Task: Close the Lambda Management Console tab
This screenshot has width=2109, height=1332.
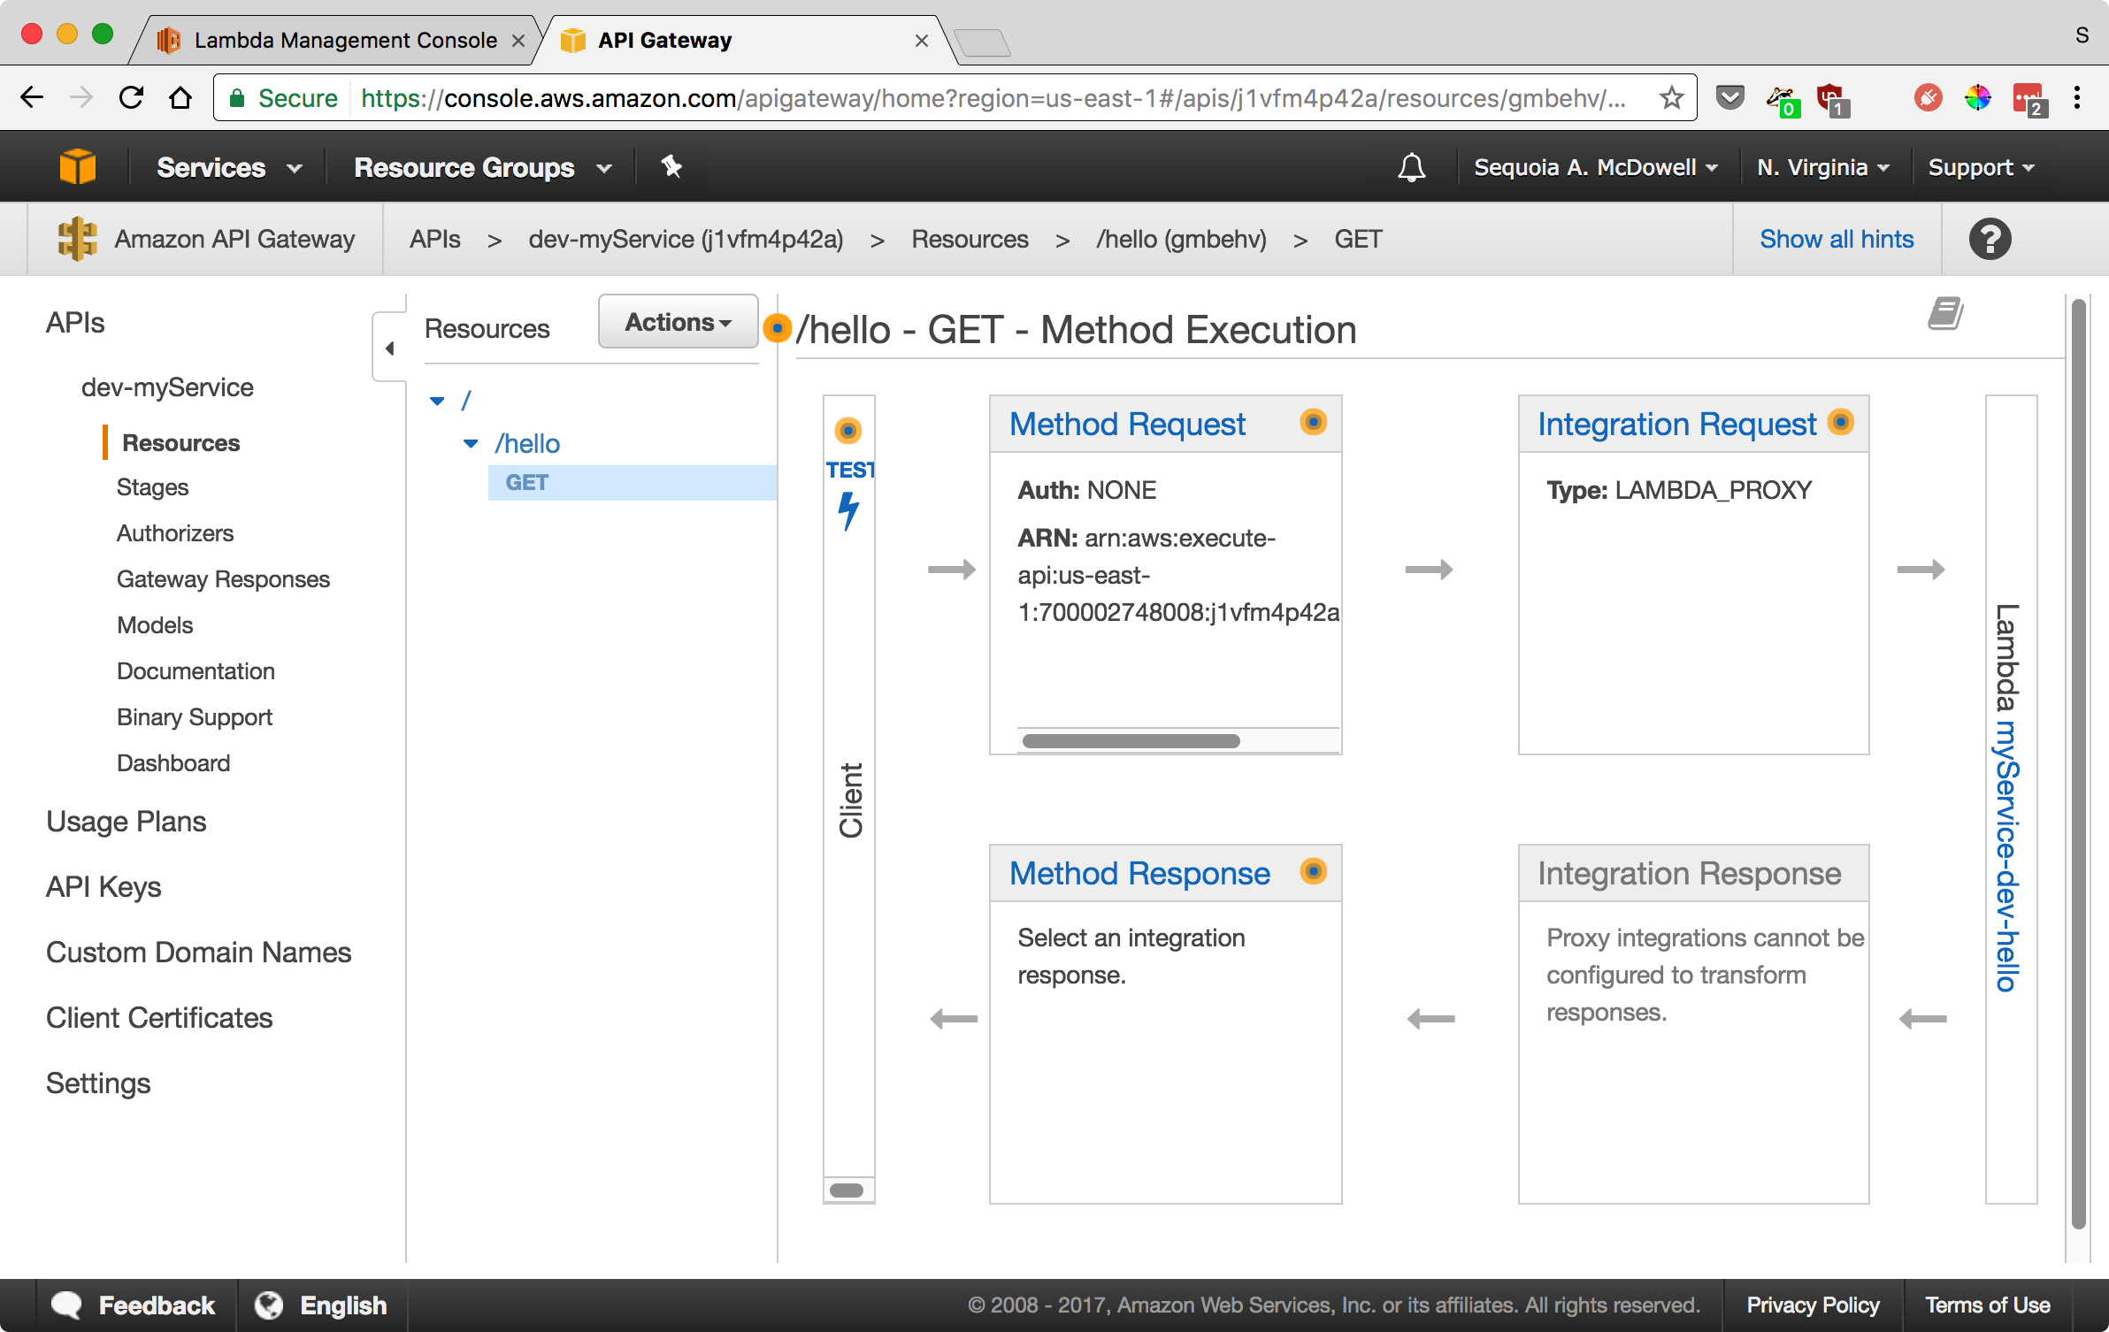Action: click(x=518, y=41)
